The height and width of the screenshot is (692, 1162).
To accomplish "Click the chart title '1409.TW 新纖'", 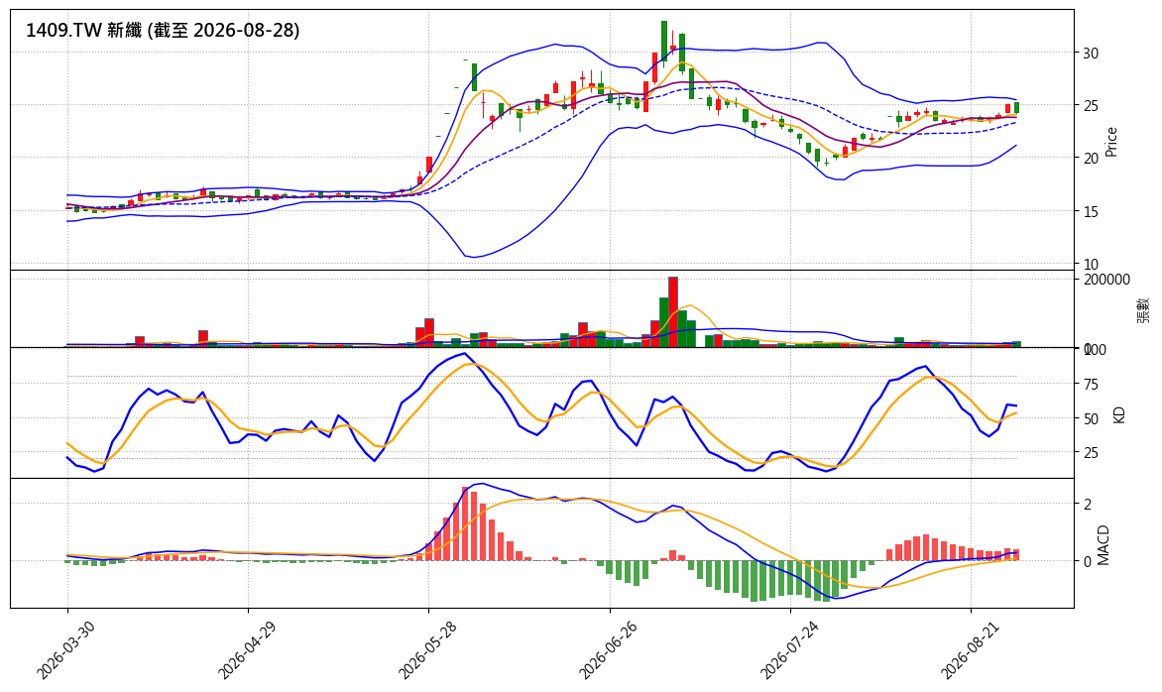I will click(x=83, y=31).
